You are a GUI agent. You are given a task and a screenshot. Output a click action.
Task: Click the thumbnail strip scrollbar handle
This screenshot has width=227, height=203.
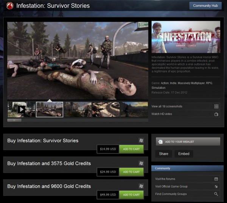(14, 120)
